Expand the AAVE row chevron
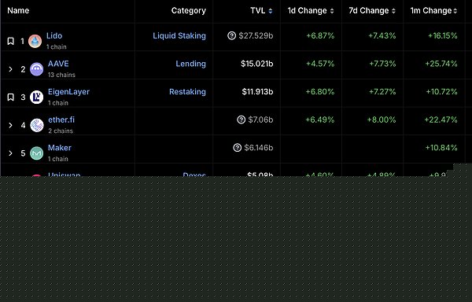Viewport: 472px width, 302px height. tap(10, 69)
